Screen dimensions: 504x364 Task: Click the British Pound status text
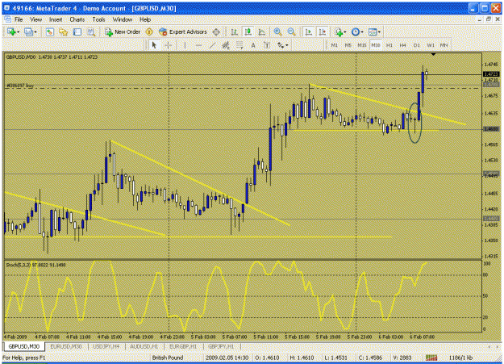point(168,358)
